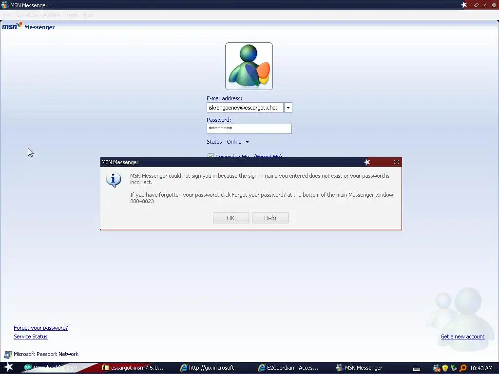Click the Status: label text

click(215, 142)
